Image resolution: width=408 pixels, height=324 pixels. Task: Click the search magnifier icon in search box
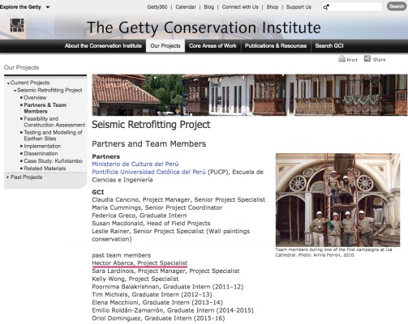coord(326,7)
